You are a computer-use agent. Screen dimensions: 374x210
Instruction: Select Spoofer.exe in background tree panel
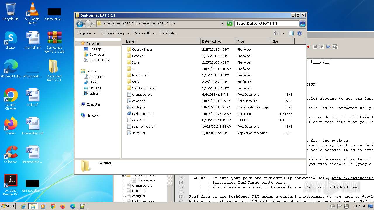pos(146,180)
